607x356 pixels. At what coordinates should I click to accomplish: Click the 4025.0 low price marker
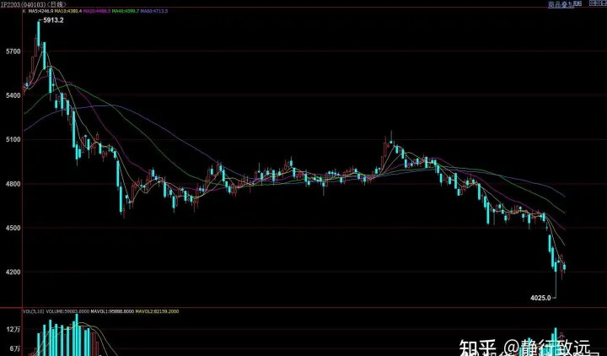click(x=540, y=298)
